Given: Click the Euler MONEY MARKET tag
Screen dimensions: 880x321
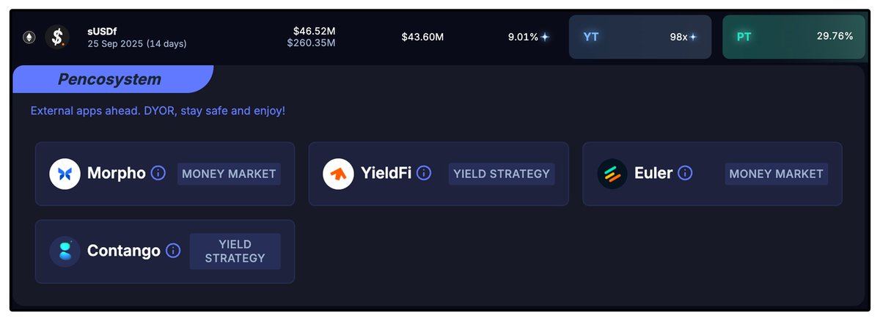Looking at the screenshot, I should [x=777, y=174].
